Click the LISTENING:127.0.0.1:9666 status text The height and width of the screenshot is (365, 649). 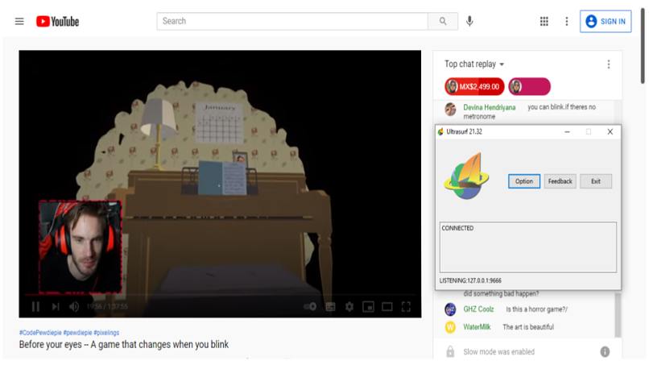point(470,280)
